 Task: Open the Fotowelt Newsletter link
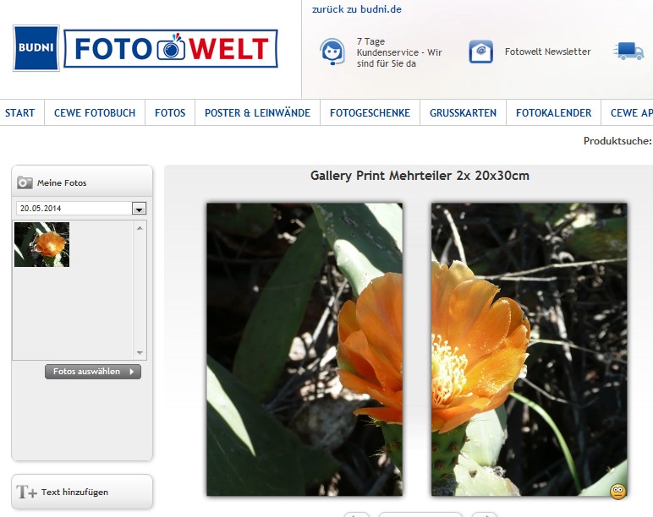(x=547, y=52)
